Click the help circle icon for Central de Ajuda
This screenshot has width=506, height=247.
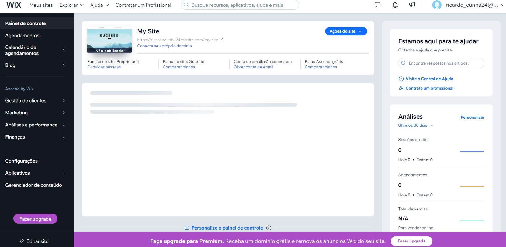(401, 79)
